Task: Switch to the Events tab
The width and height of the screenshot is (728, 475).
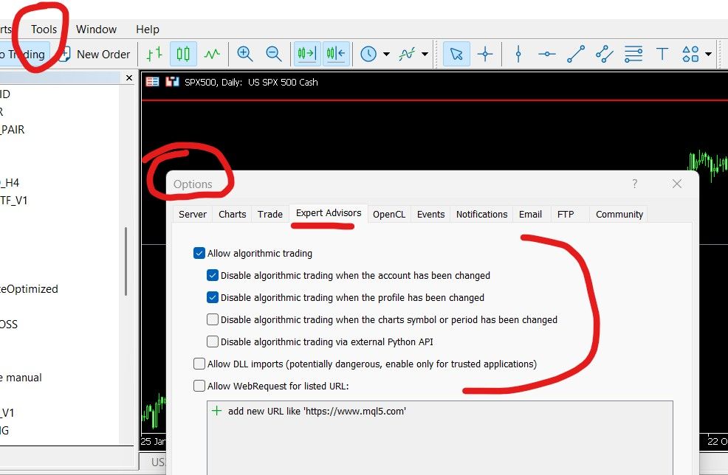Action: (431, 215)
